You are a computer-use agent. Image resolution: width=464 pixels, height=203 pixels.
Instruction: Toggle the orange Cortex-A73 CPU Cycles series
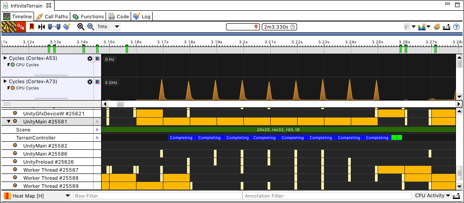point(13,88)
